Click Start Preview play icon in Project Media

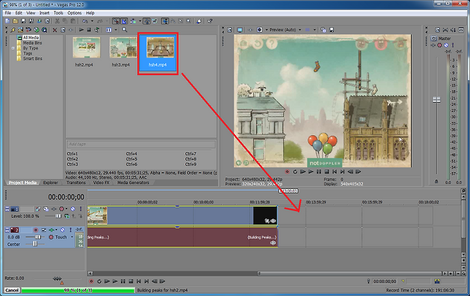click(x=82, y=29)
